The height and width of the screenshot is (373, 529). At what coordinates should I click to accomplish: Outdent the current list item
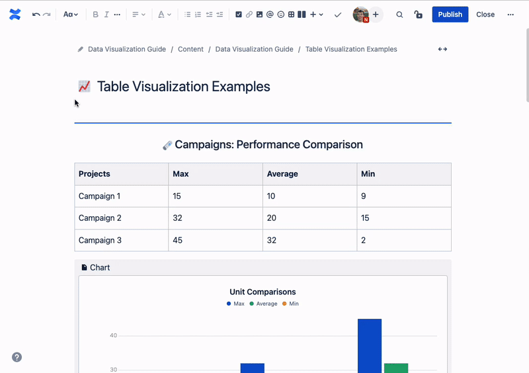tap(209, 15)
